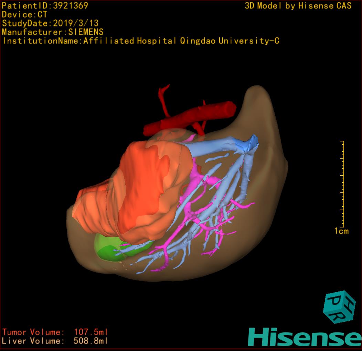Screen dimensions: 362x351
Task: Click the "1cm" scale label
Action: [x=341, y=231]
